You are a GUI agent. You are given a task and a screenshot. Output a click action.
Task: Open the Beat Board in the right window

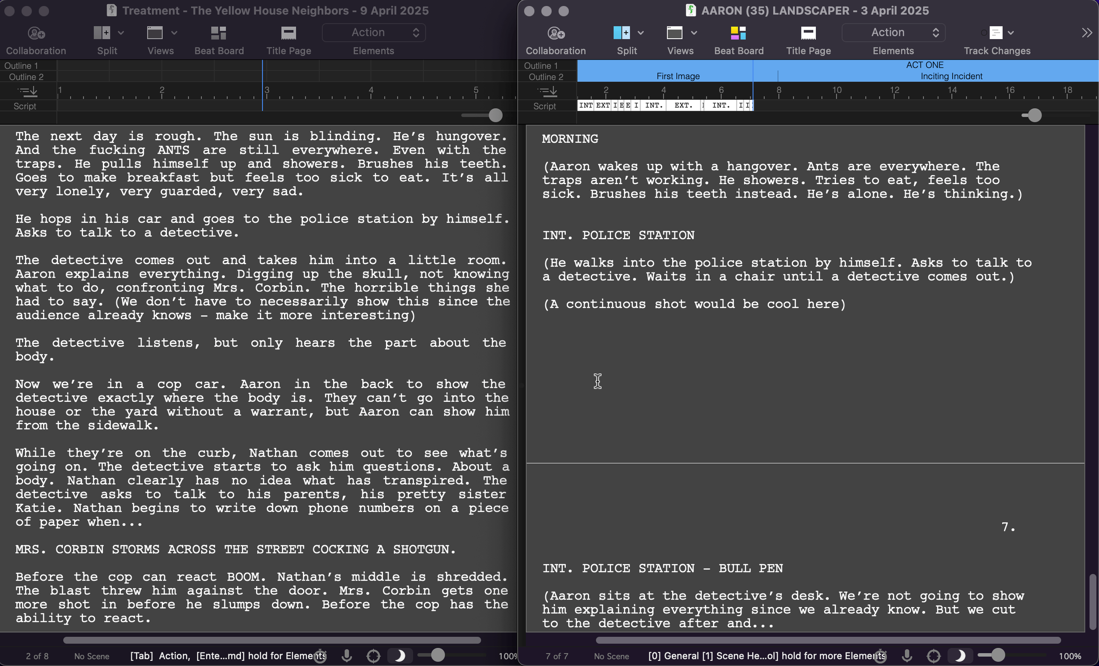click(x=738, y=33)
